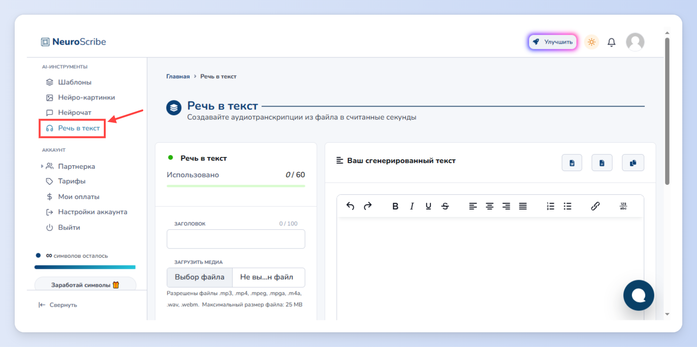Toggle bold formatting
This screenshot has height=347, width=697.
pyautogui.click(x=395, y=206)
